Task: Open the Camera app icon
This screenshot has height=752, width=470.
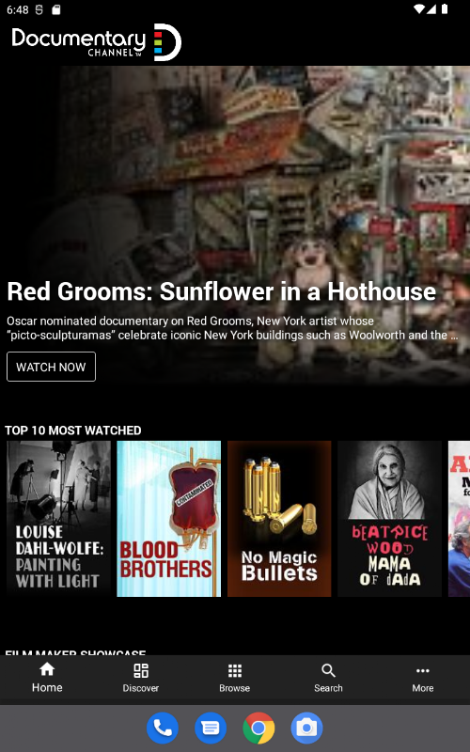Action: (306, 728)
